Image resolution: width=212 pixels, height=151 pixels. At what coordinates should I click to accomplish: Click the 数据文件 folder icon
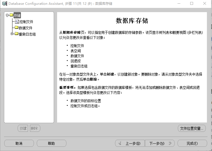tap(16, 27)
